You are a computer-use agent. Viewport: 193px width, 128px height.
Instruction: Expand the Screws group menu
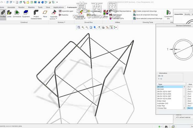click(61, 22)
